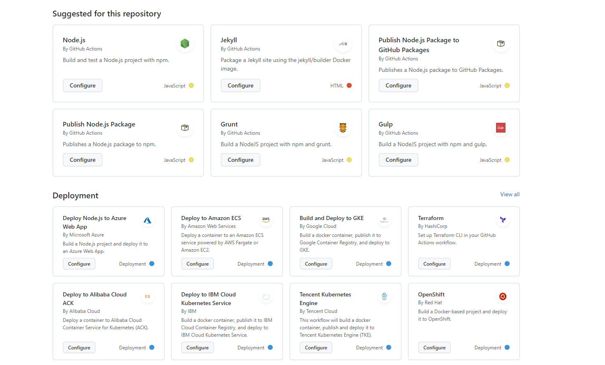Configure the Grunt workflow
This screenshot has height=365, width=605.
click(241, 160)
